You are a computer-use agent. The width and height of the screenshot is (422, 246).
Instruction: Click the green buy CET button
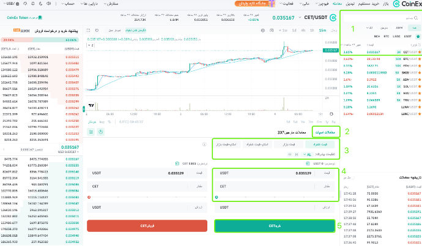point(275,226)
